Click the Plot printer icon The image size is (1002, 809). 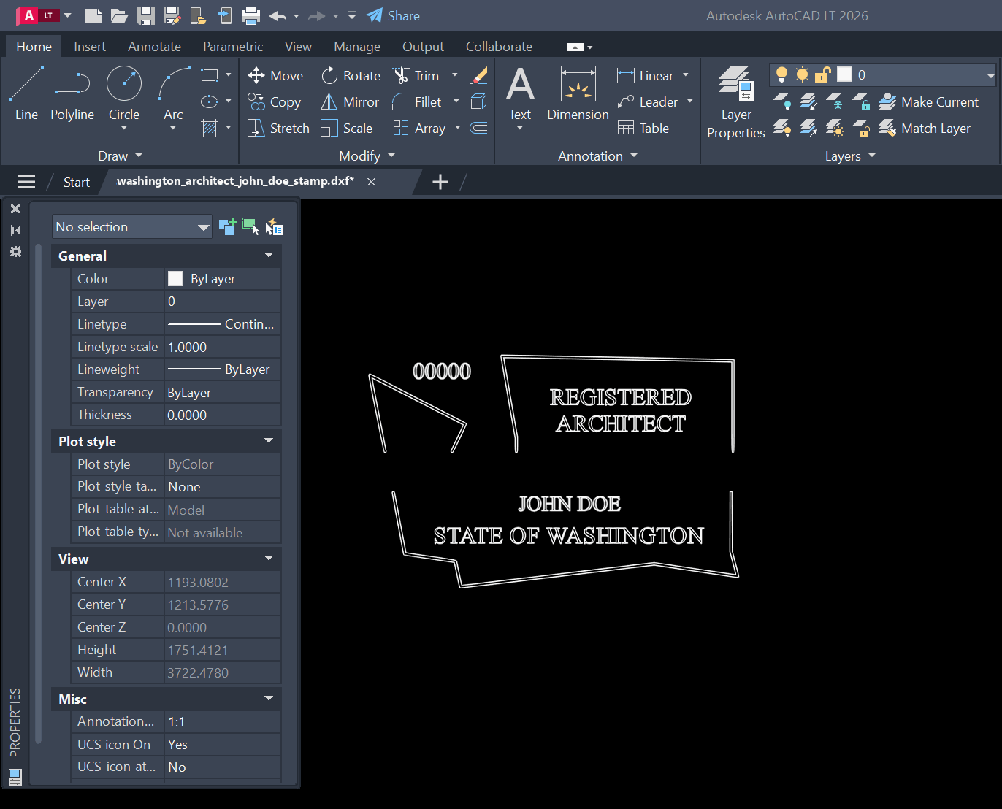[x=250, y=15]
